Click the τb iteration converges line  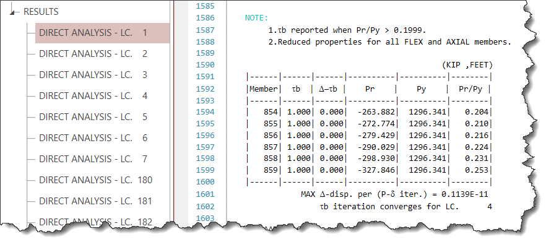(406, 207)
